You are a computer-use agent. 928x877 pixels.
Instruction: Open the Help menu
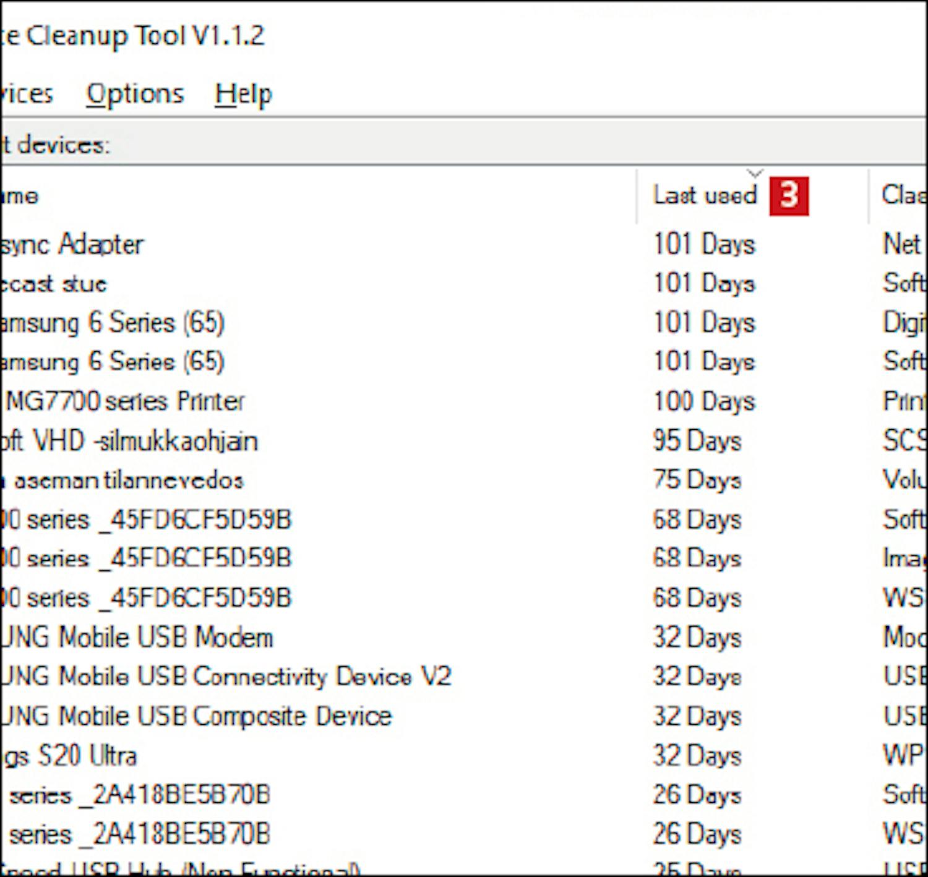[243, 94]
